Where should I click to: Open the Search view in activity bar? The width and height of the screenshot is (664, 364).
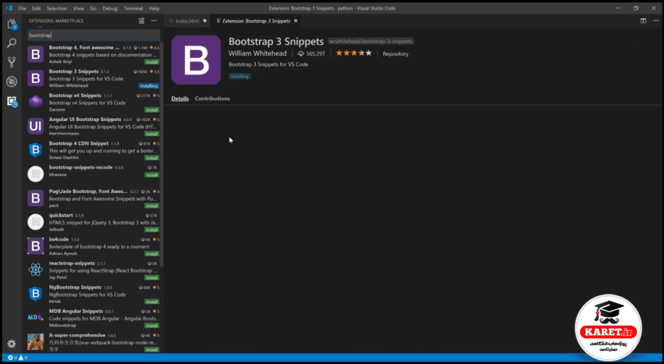pyautogui.click(x=12, y=43)
